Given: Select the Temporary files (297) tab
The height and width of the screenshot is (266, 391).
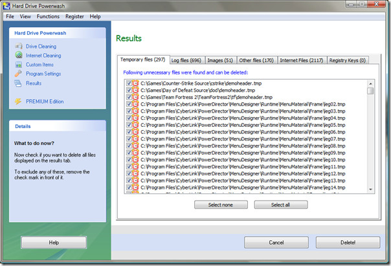Looking at the screenshot, I should click(143, 60).
